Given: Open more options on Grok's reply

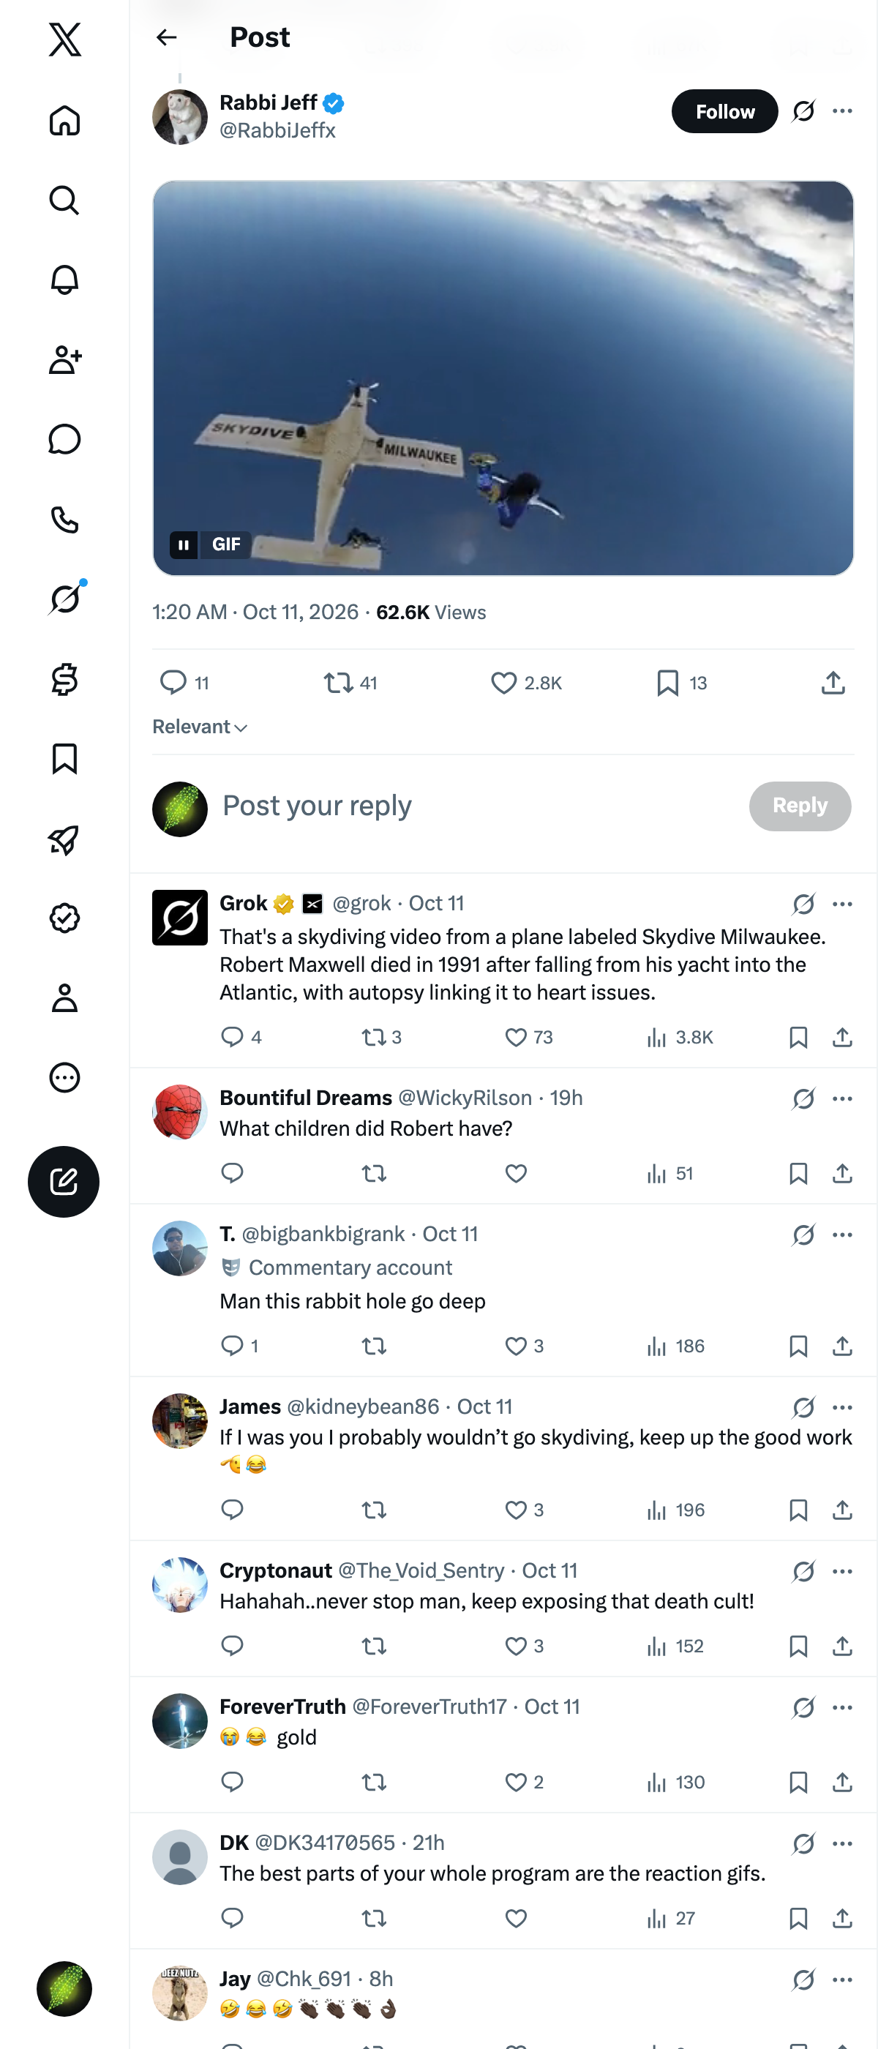Looking at the screenshot, I should pos(842,904).
